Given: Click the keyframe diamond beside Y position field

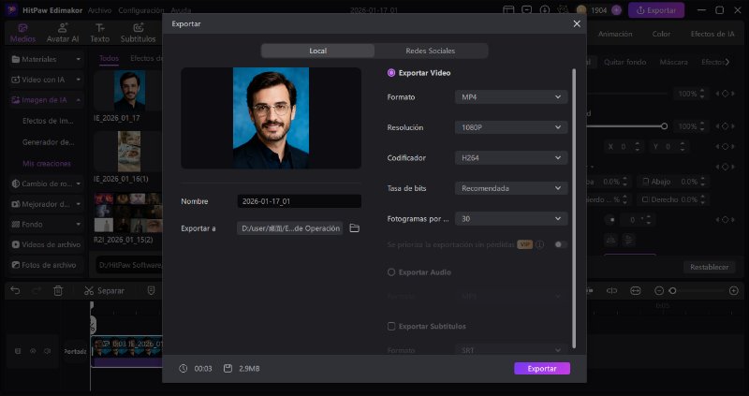Looking at the screenshot, I should tap(725, 147).
